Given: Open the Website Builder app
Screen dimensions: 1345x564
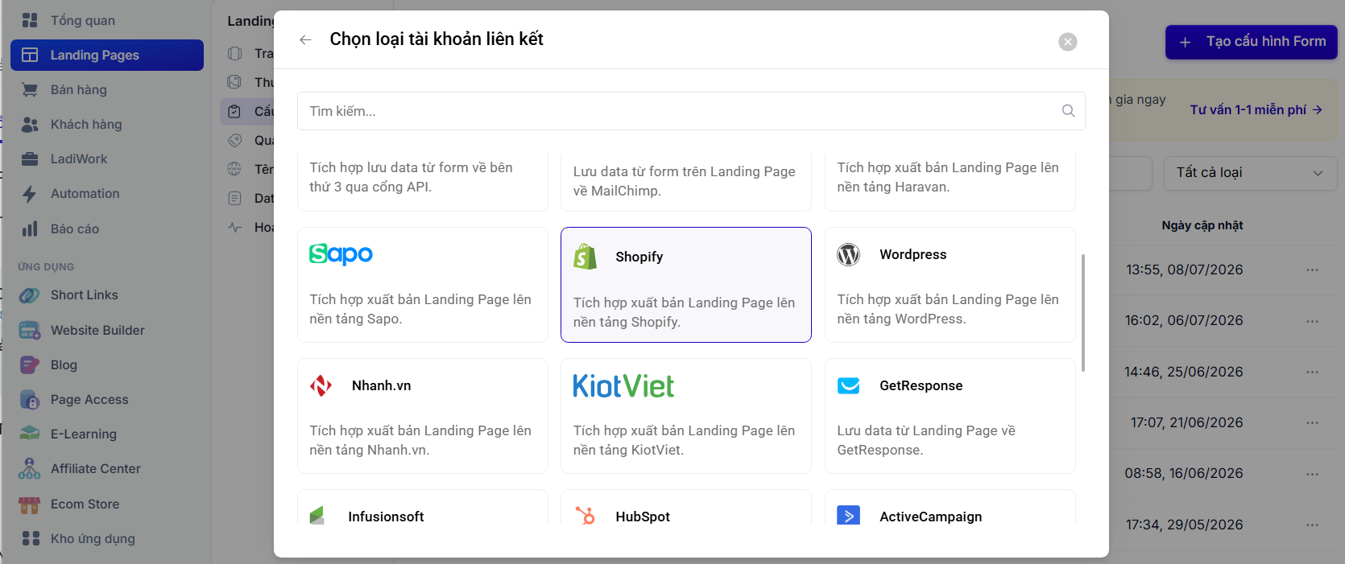Looking at the screenshot, I should 107,330.
